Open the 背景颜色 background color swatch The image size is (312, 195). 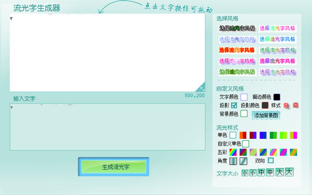[x=244, y=114]
